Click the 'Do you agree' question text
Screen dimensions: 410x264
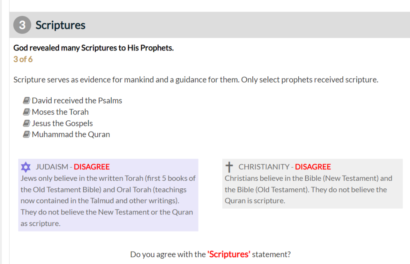click(211, 254)
